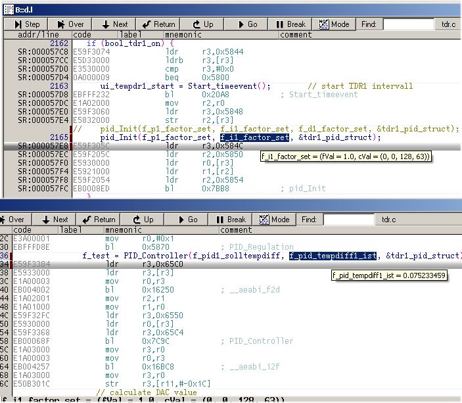Click Next button in upper window toolbar

(114, 24)
